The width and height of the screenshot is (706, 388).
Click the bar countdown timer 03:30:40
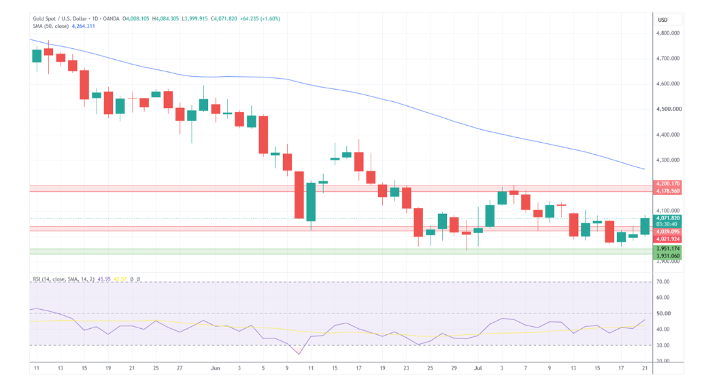[667, 224]
